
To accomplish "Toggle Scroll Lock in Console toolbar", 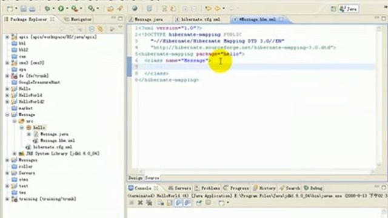I will click(170, 203).
